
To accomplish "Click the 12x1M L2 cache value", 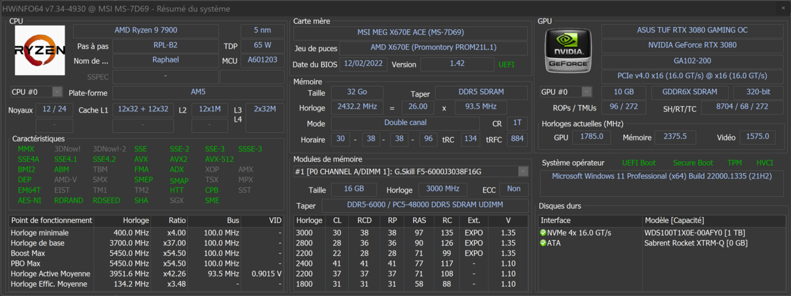I will pos(210,109).
